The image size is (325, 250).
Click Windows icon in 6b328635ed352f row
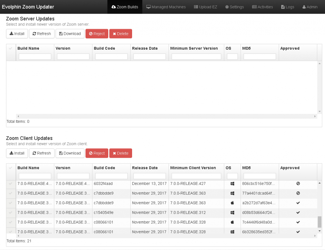tap(232, 232)
